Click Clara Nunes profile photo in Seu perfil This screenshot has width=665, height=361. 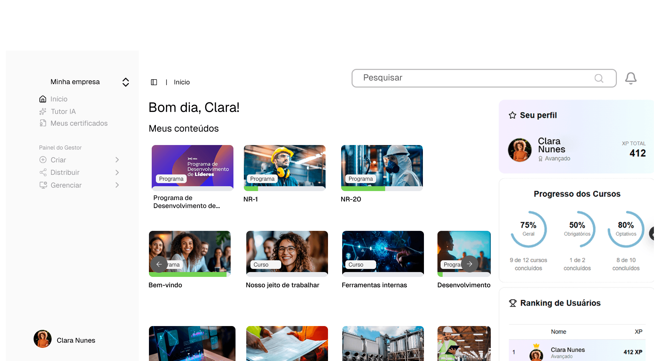(520, 150)
